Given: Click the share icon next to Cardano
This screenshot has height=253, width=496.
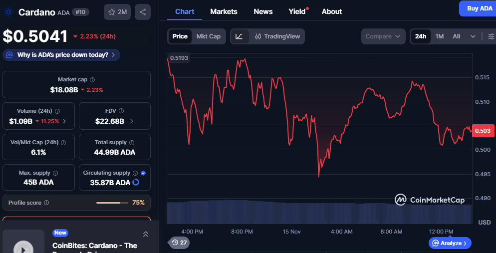Looking at the screenshot, I should click(x=143, y=12).
